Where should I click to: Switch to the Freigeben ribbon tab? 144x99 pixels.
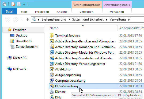click(42, 12)
